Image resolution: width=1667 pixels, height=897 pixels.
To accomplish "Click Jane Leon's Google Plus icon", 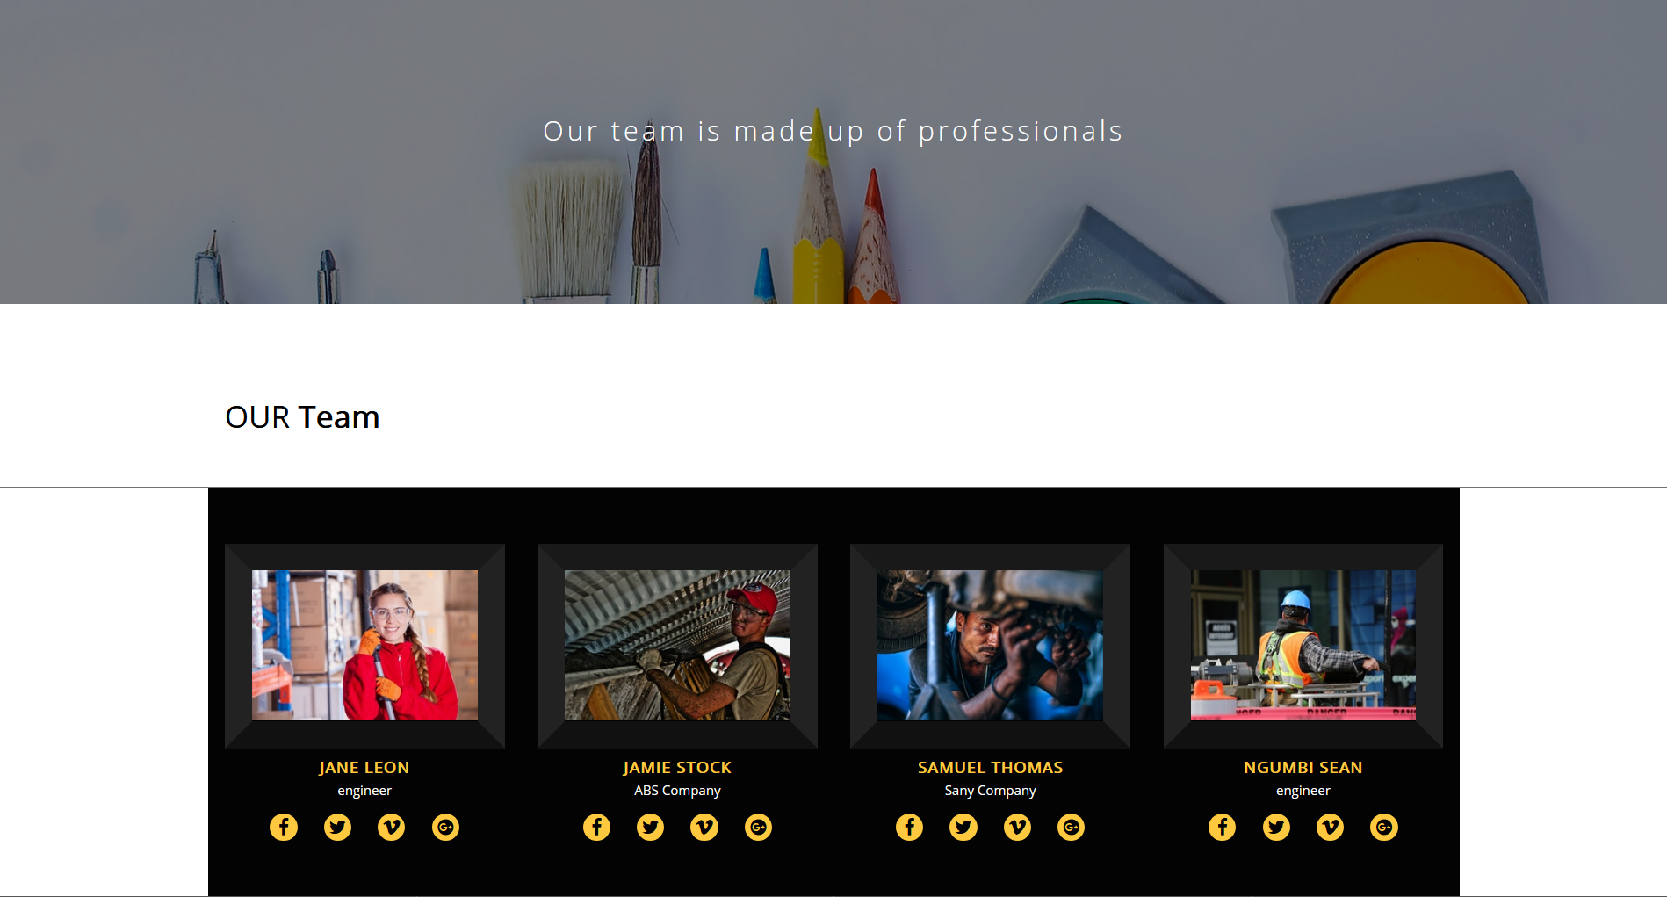I will click(445, 827).
